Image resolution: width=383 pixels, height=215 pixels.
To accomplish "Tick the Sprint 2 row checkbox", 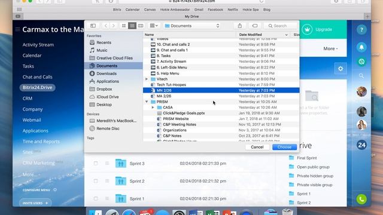I will [x=96, y=181].
